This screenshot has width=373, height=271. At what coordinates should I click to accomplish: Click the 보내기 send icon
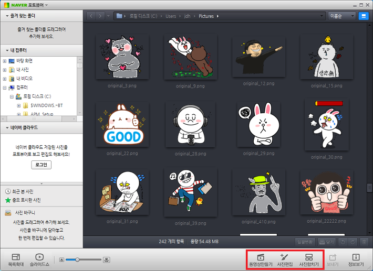click(x=333, y=260)
